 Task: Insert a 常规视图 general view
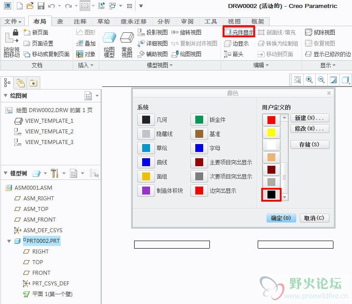tap(127, 44)
